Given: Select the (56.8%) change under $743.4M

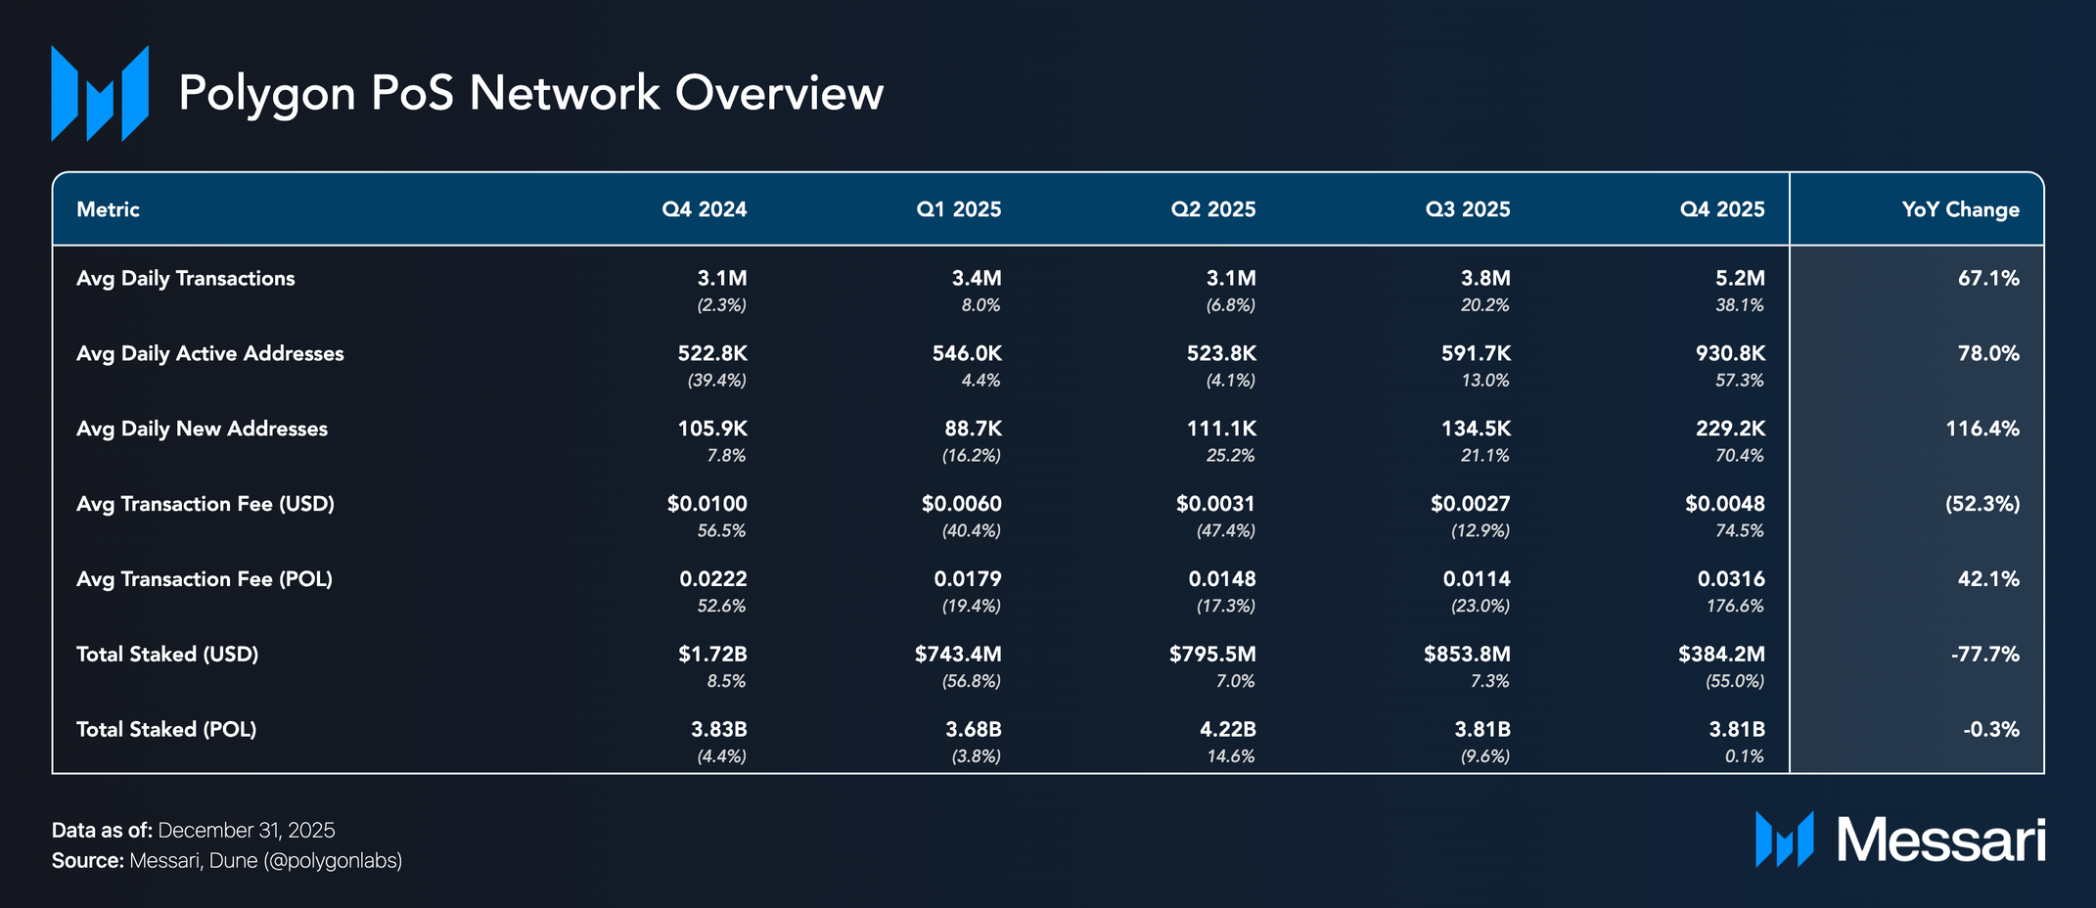Looking at the screenshot, I should coord(972,682).
